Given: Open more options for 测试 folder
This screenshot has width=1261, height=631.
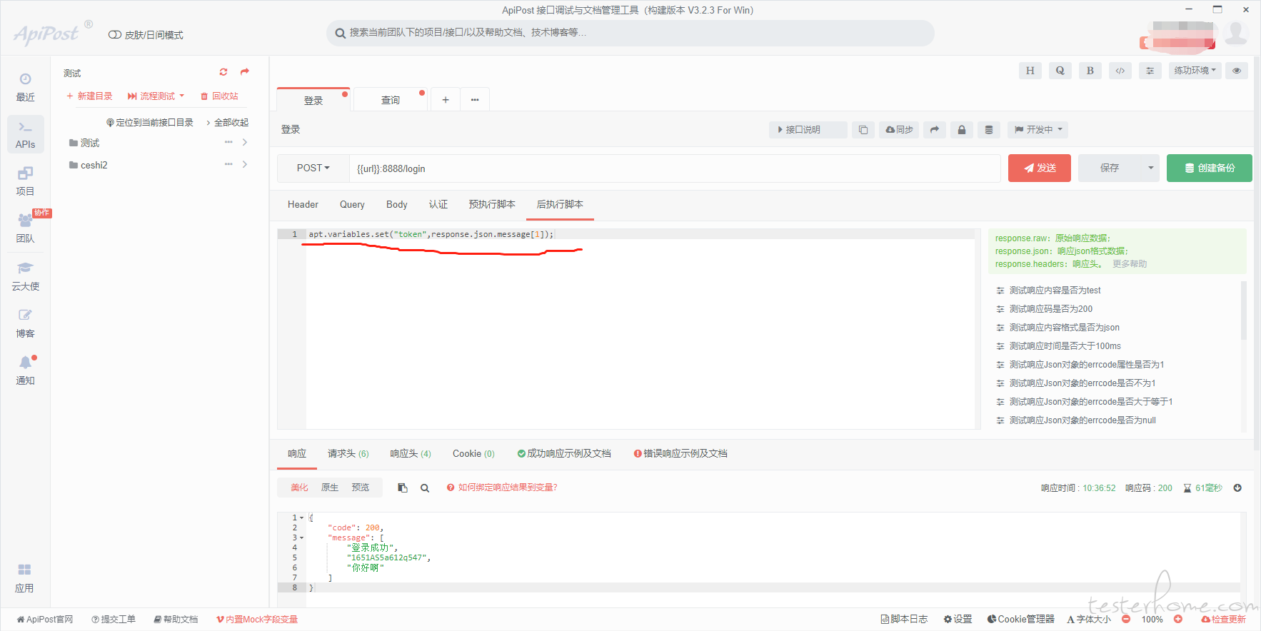Looking at the screenshot, I should coord(228,143).
